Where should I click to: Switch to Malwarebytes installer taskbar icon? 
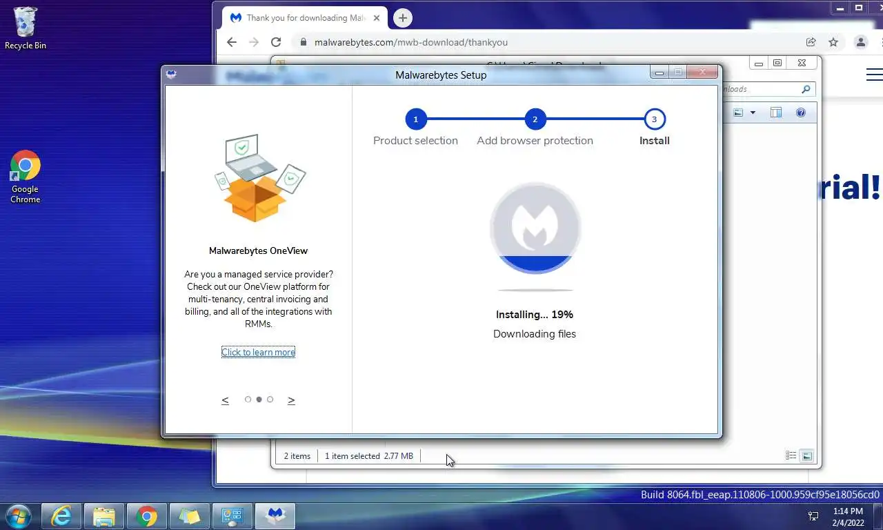click(x=275, y=516)
